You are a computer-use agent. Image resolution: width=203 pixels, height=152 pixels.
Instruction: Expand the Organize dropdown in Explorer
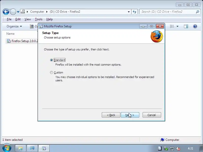(14, 26)
